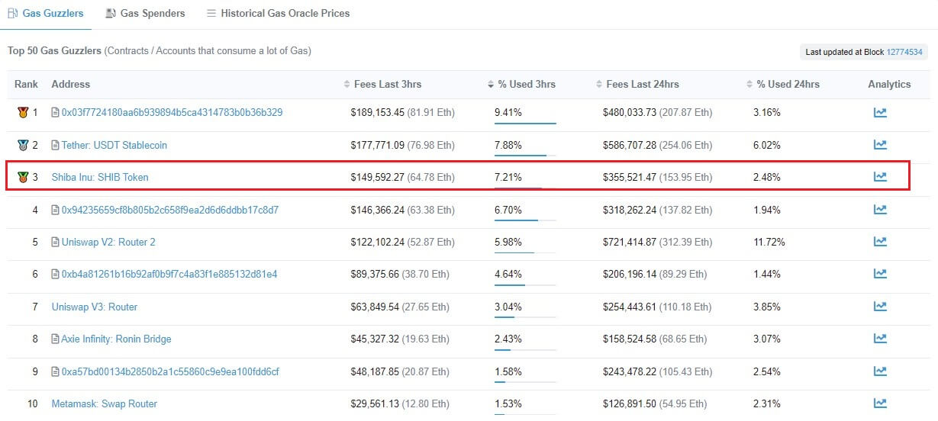The height and width of the screenshot is (421, 938).
Task: Open analytics chart for Metamask: Swap Router
Action: pos(880,403)
